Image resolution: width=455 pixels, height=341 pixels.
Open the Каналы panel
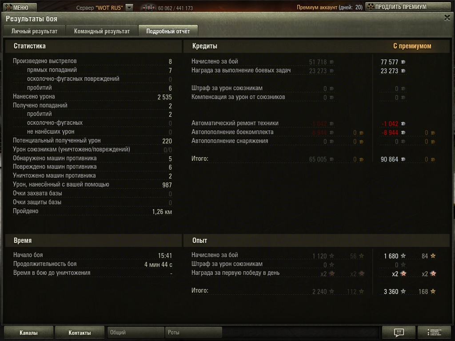[x=28, y=333]
